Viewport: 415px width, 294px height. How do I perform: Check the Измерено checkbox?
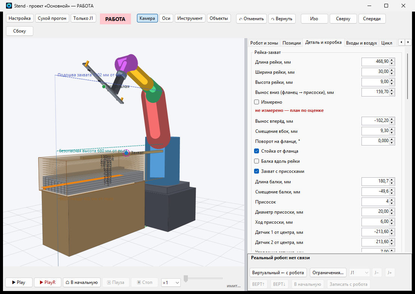coord(256,102)
